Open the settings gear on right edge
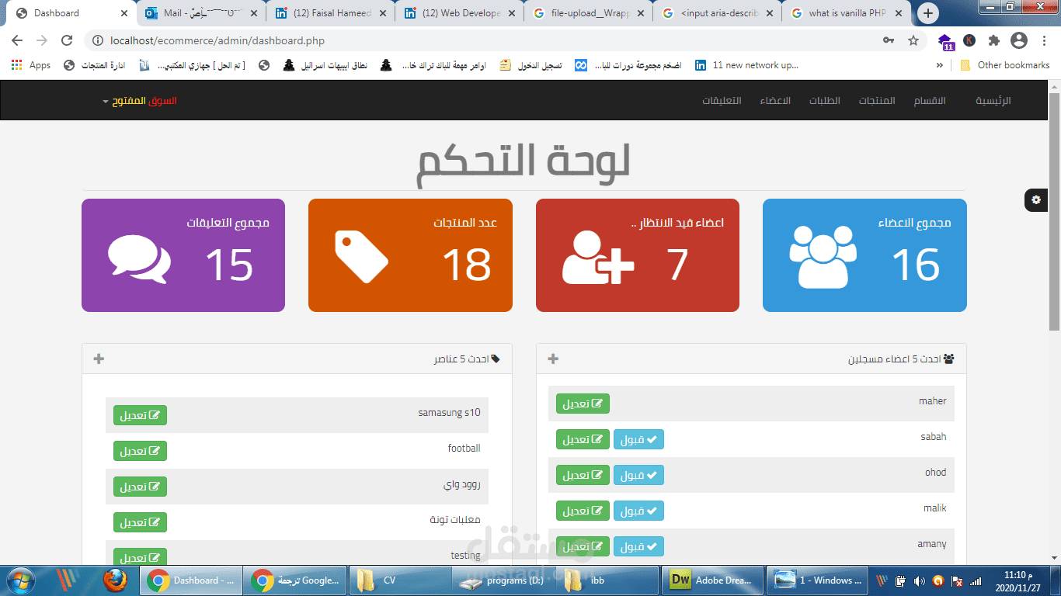Viewport: 1061px width, 596px height. click(x=1036, y=199)
